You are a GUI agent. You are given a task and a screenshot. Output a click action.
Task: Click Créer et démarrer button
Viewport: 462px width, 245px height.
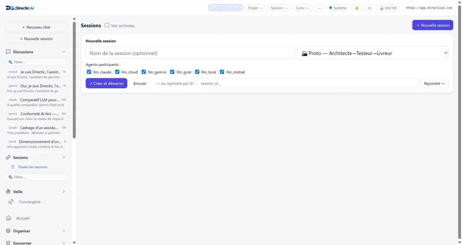click(x=106, y=83)
